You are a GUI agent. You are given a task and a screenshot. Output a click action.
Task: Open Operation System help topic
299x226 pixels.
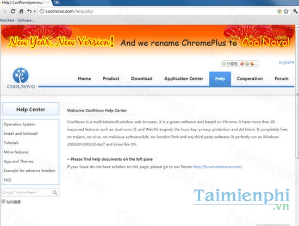20,124
